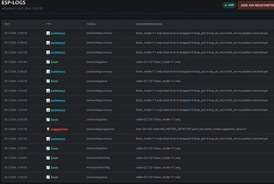
Task: Click the summary chart icon at 15:57:20
Action: point(48,52)
